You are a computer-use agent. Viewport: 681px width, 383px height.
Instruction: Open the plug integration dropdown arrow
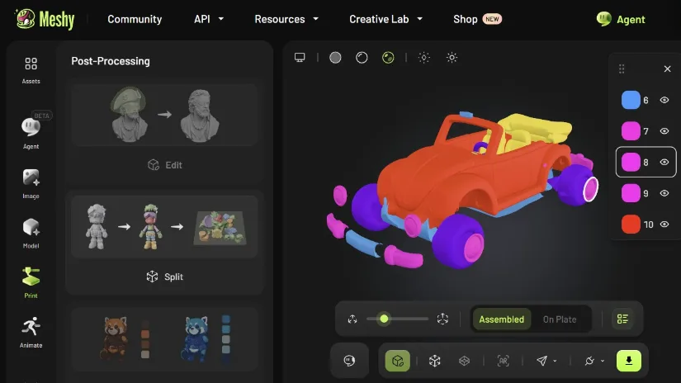[603, 361]
